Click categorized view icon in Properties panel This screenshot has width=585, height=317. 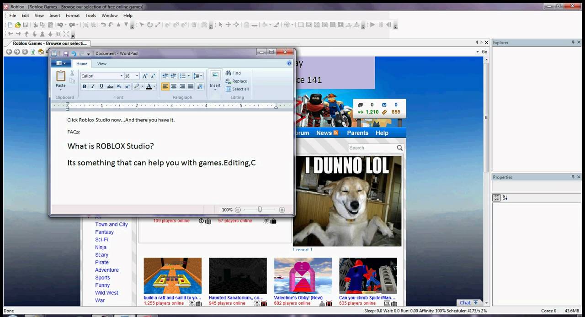coord(496,198)
